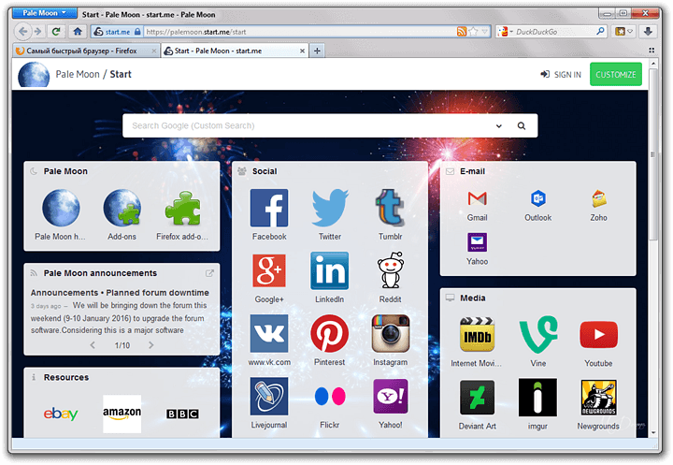Click the green CUSTOMIZE button
The height and width of the screenshot is (465, 673).
pos(616,74)
